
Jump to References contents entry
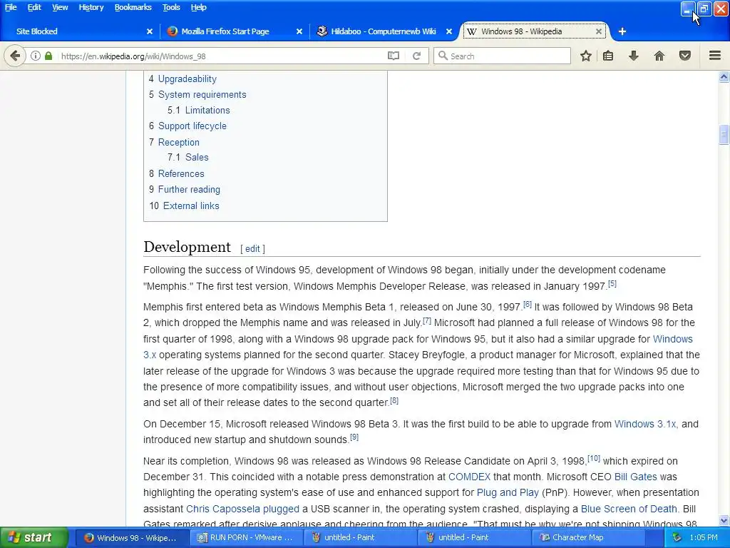coord(181,174)
